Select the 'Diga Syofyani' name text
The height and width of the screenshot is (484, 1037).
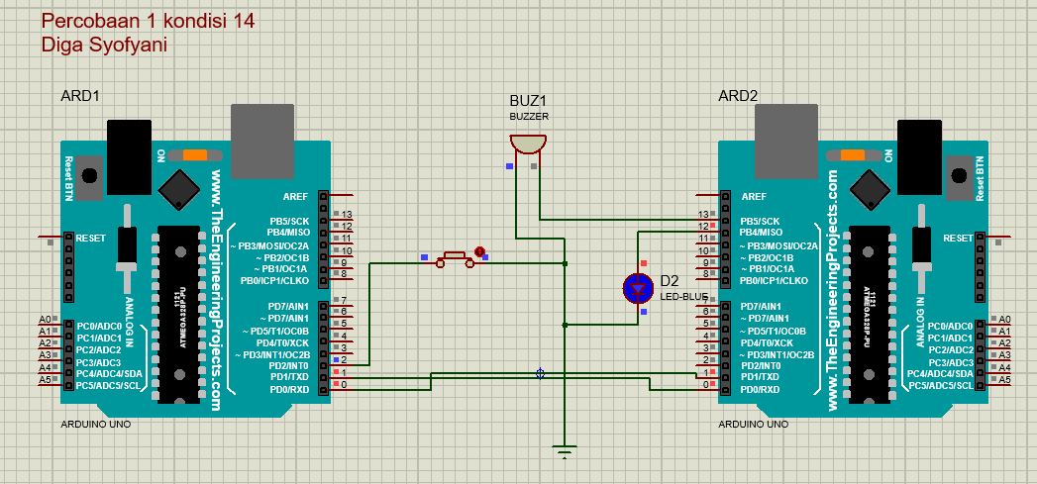pos(104,45)
